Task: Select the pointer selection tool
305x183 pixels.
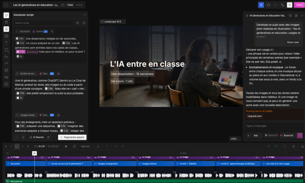Action: 7,16
